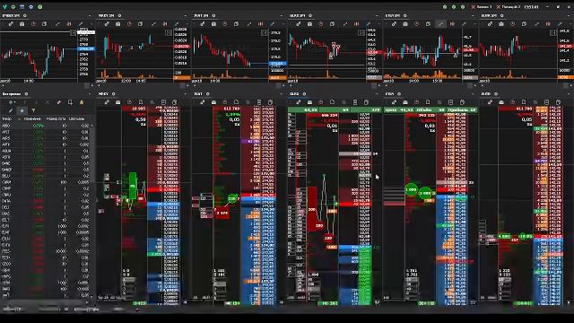Image resolution: width=574 pixels, height=323 pixels.
Task: Click the clock time display in the top-right bar
Action: click(531, 6)
